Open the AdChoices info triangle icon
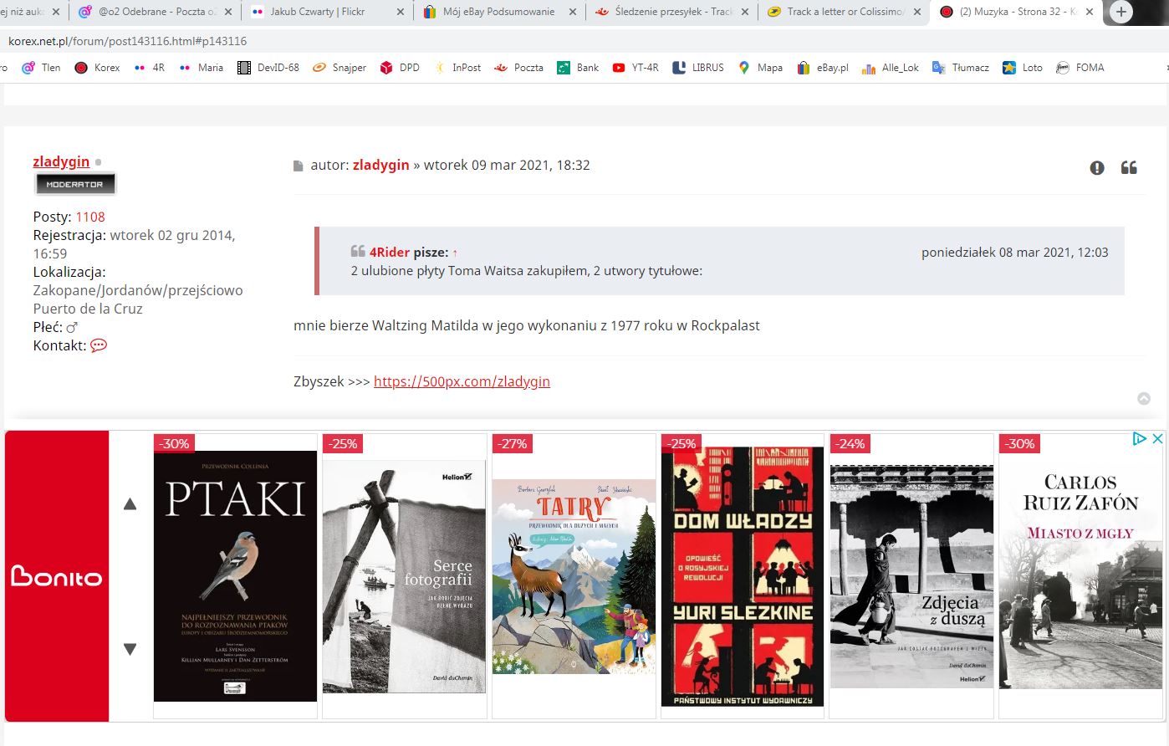1169x746 pixels. pyautogui.click(x=1139, y=439)
